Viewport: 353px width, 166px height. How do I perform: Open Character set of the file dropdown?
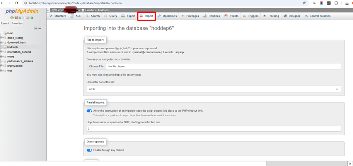point(214,89)
